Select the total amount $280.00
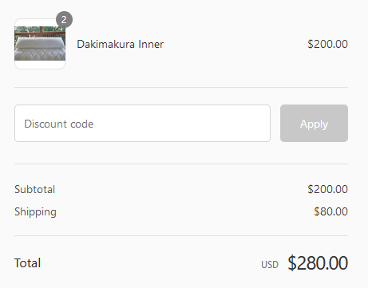Image resolution: width=368 pixels, height=288 pixels. [318, 263]
